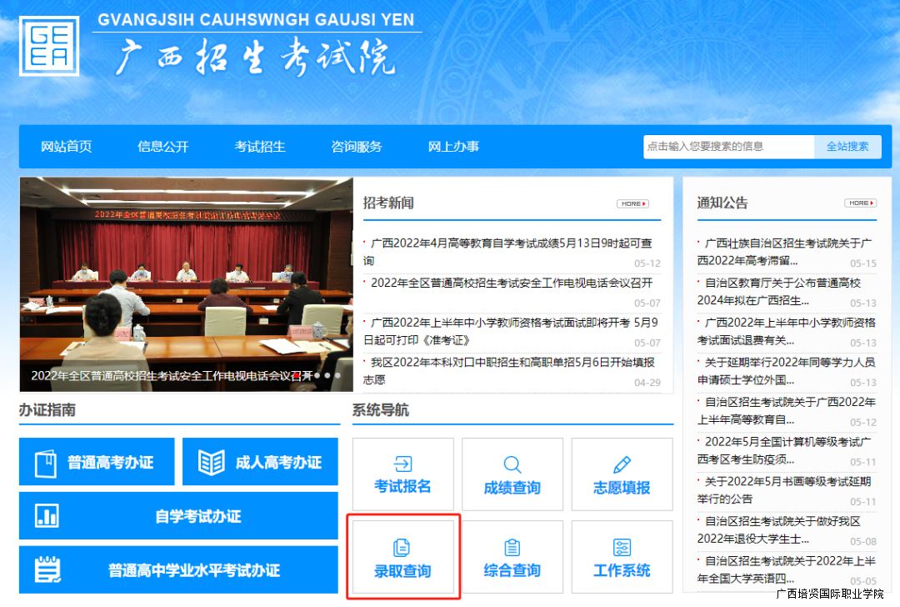Select 成人高考办证 certificate guide

(260, 462)
